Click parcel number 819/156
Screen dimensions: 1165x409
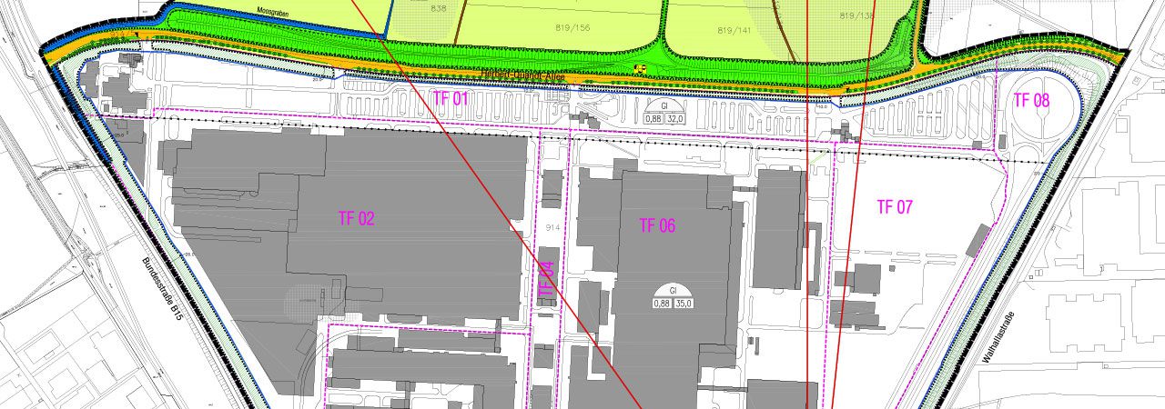(x=572, y=27)
